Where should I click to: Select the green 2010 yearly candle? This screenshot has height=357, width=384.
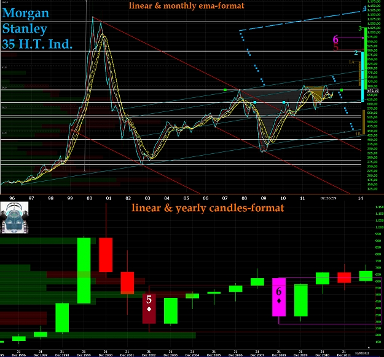323,278
